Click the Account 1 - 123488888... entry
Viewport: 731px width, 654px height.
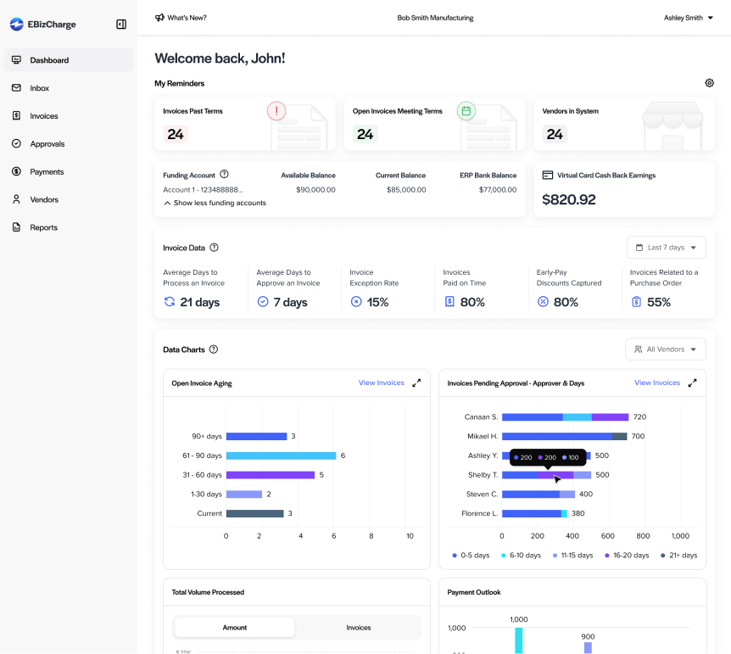pos(203,189)
